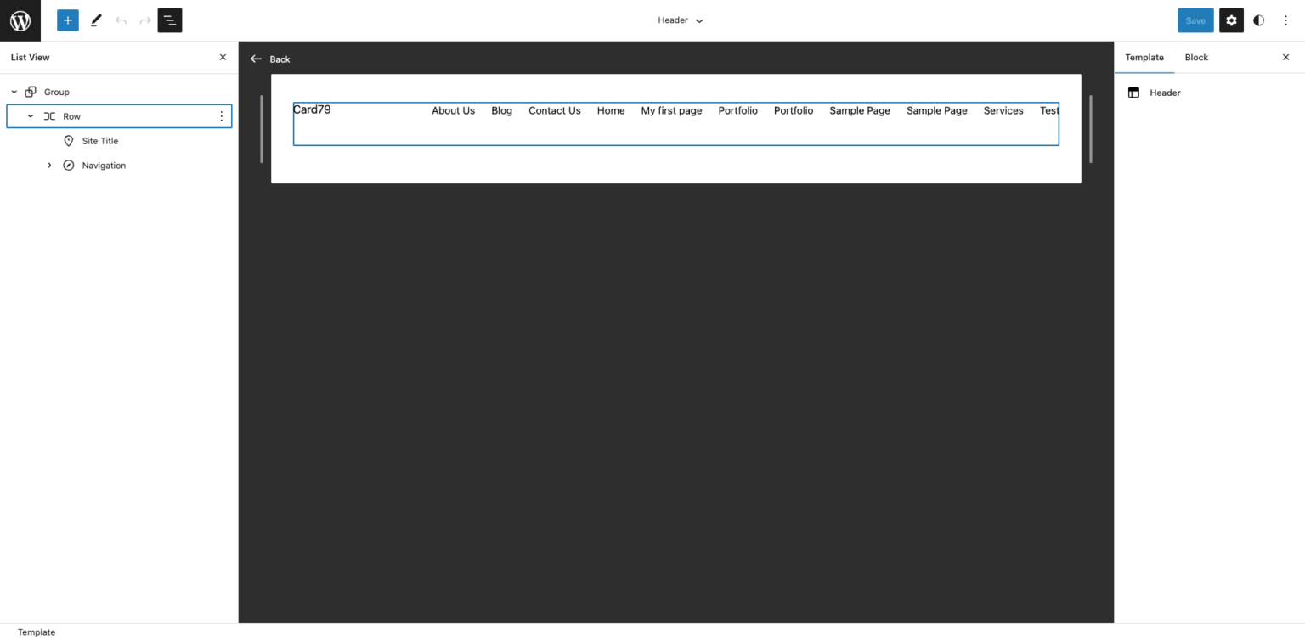The image size is (1305, 640).
Task: Expand the Navigation tree item
Action: [x=49, y=166]
